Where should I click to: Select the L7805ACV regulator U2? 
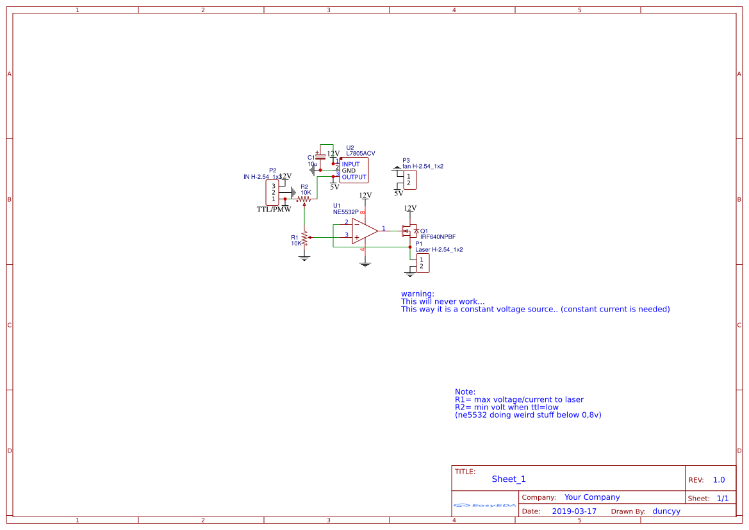pos(354,170)
